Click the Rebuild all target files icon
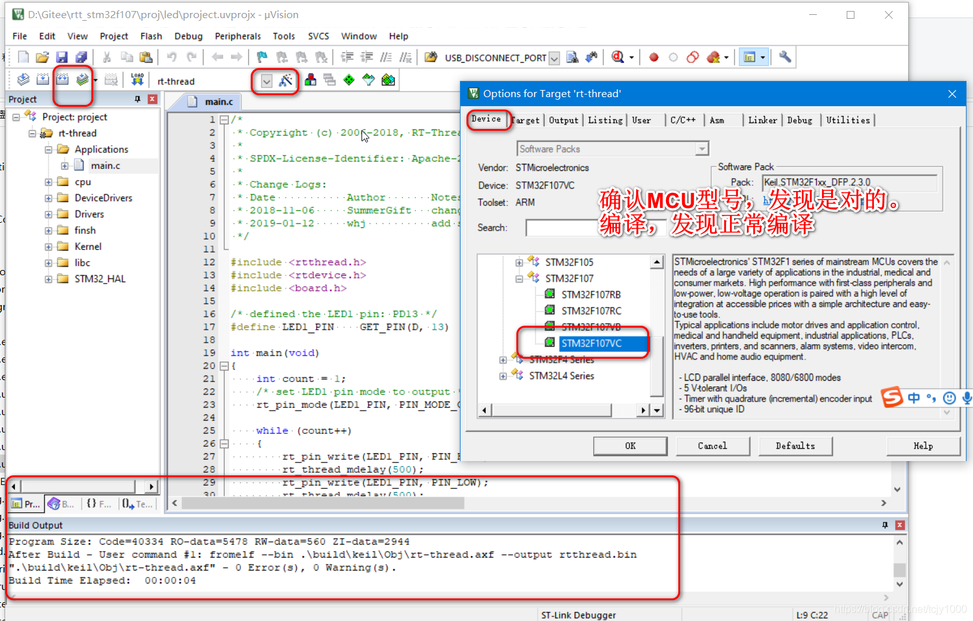This screenshot has height=621, width=973. (62, 80)
